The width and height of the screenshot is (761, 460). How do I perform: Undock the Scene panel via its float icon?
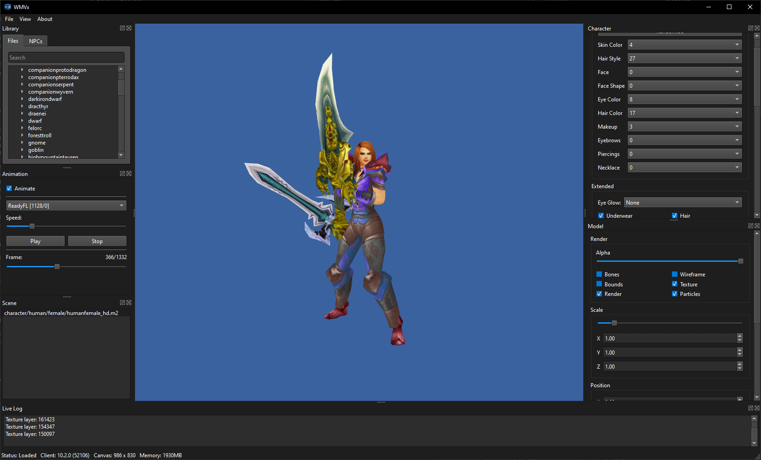(x=122, y=302)
